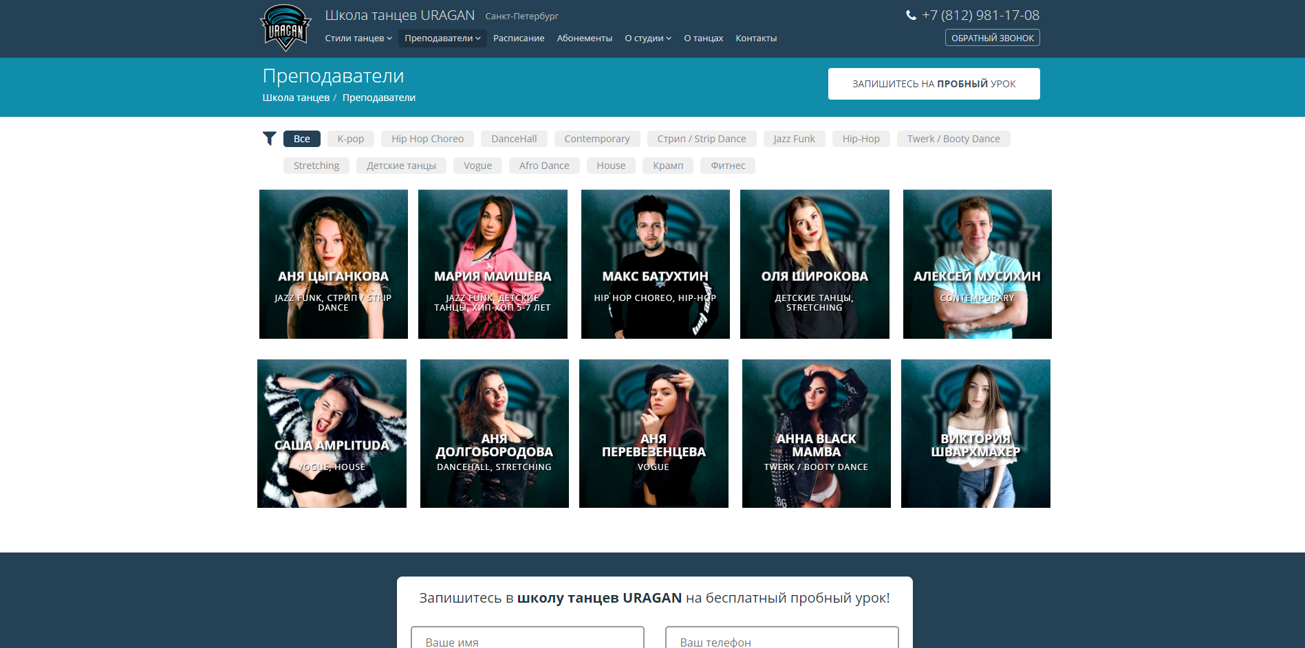View Виктория Швархмахер profile card
The width and height of the screenshot is (1305, 648).
coord(975,434)
